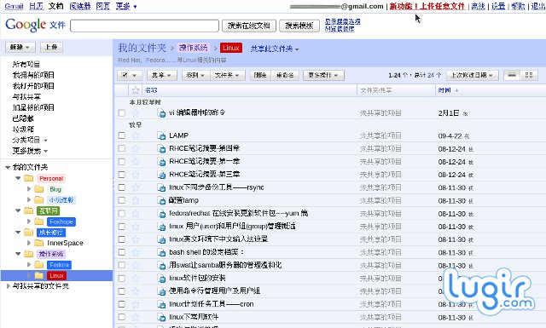Open the 显示搜索选项 link
This screenshot has height=328, width=546.
343,21
